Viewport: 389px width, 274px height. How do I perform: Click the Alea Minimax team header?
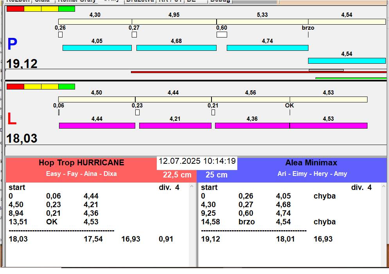click(x=311, y=163)
